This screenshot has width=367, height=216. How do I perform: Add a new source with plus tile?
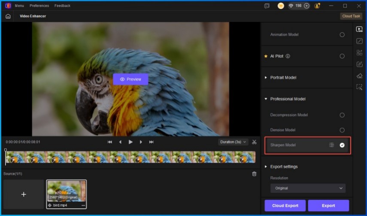(x=24, y=194)
